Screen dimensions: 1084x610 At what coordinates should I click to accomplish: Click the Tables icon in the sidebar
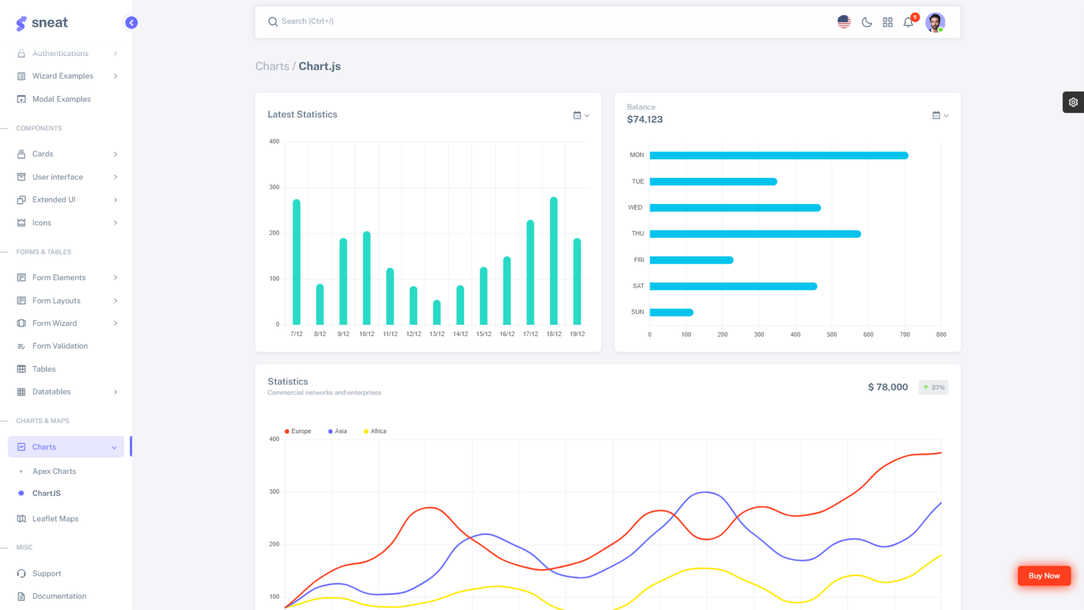pyautogui.click(x=21, y=369)
